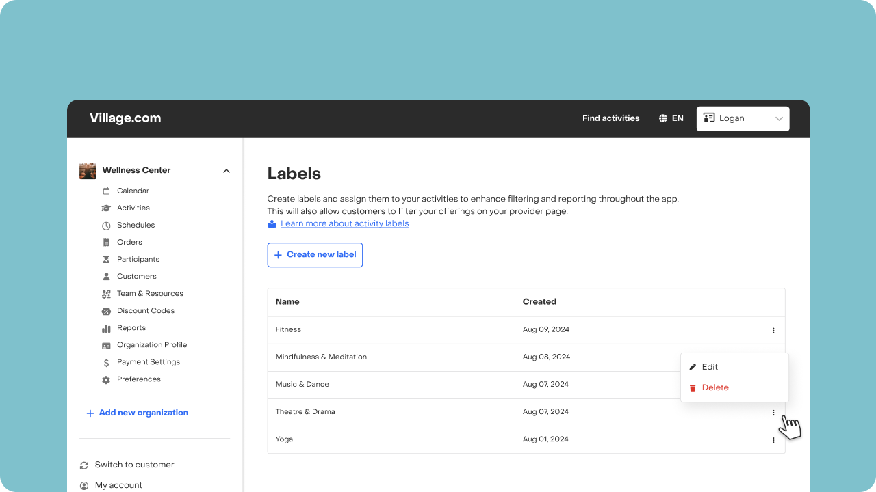Open the Calendar sidebar item
876x492 pixels.
click(x=133, y=191)
